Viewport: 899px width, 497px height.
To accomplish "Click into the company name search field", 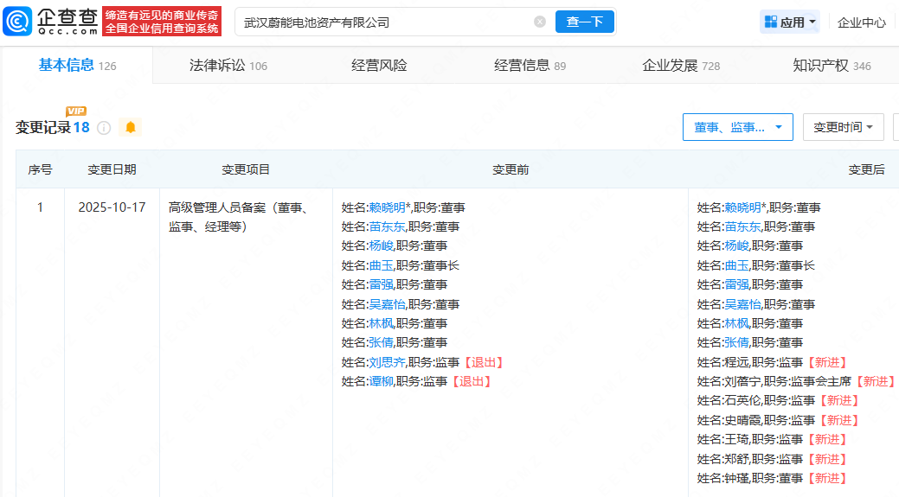I will pyautogui.click(x=381, y=22).
